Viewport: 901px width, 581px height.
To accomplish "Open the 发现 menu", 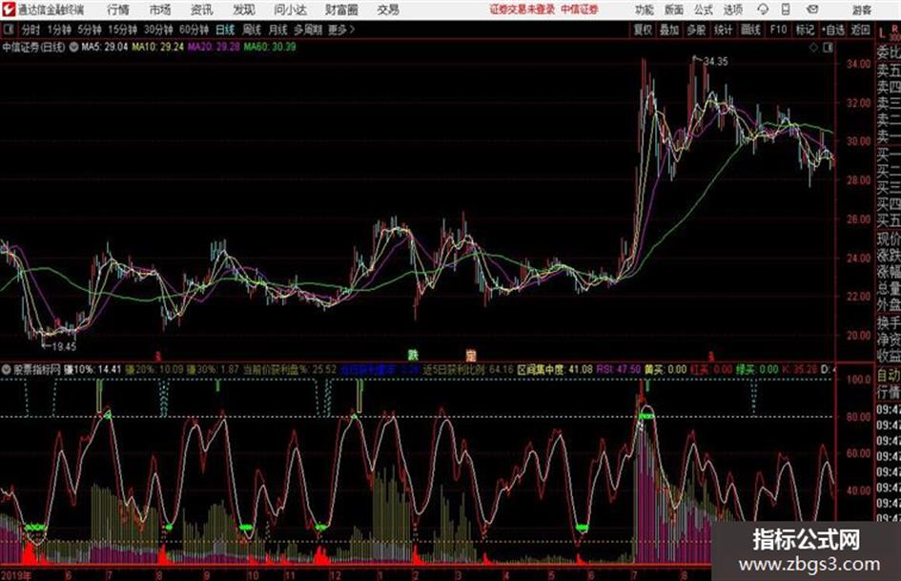I will point(244,10).
